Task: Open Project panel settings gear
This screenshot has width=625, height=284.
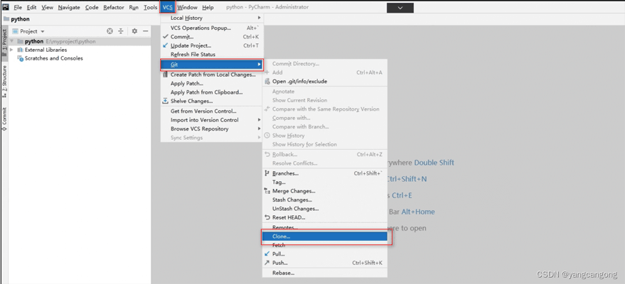Action: (x=134, y=31)
